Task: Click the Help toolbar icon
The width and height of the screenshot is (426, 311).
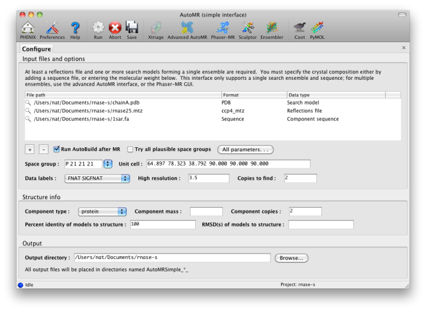Action: click(x=75, y=28)
